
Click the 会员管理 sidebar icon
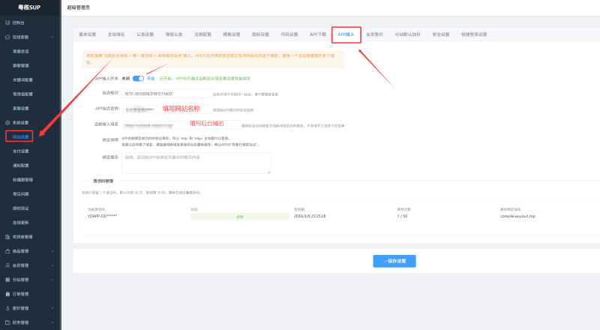coord(7,265)
